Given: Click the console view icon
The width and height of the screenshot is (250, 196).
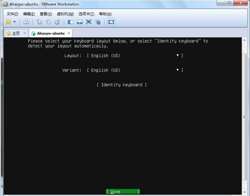Looking at the screenshot, I should click(x=111, y=22).
